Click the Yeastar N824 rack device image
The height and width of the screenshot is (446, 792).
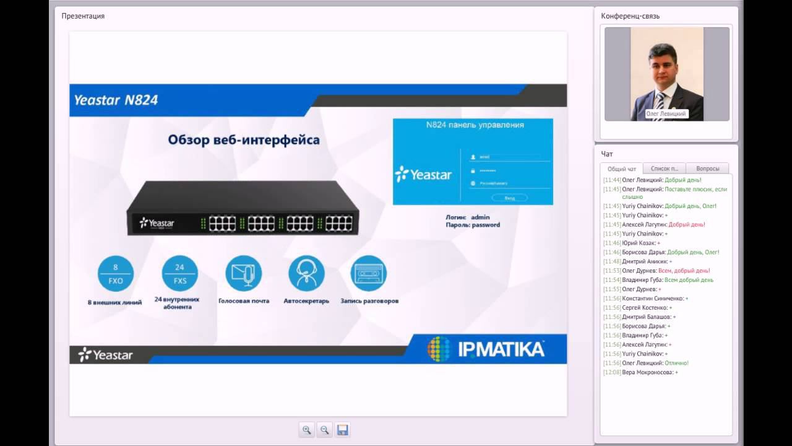[x=243, y=208]
